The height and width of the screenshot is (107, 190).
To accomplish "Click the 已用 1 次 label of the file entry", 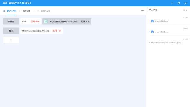I will click(85, 21).
